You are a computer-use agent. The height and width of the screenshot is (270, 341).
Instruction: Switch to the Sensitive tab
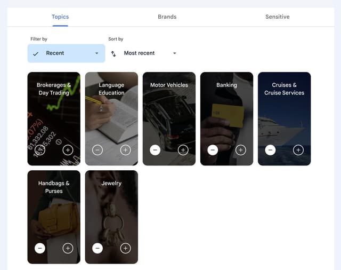click(277, 17)
